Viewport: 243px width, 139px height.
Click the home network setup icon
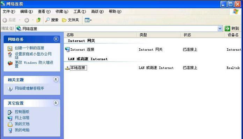10,55
